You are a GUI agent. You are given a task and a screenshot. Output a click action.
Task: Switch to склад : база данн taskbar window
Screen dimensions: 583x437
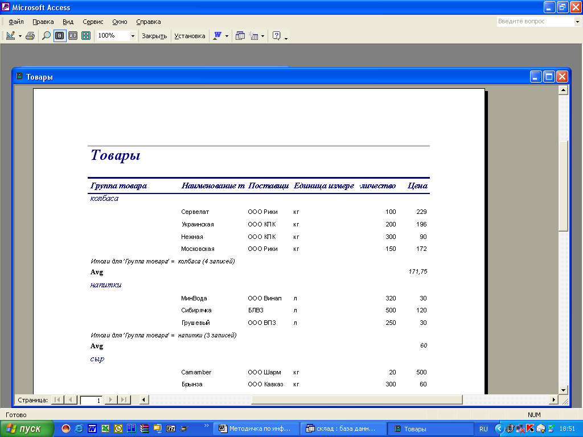(343, 428)
